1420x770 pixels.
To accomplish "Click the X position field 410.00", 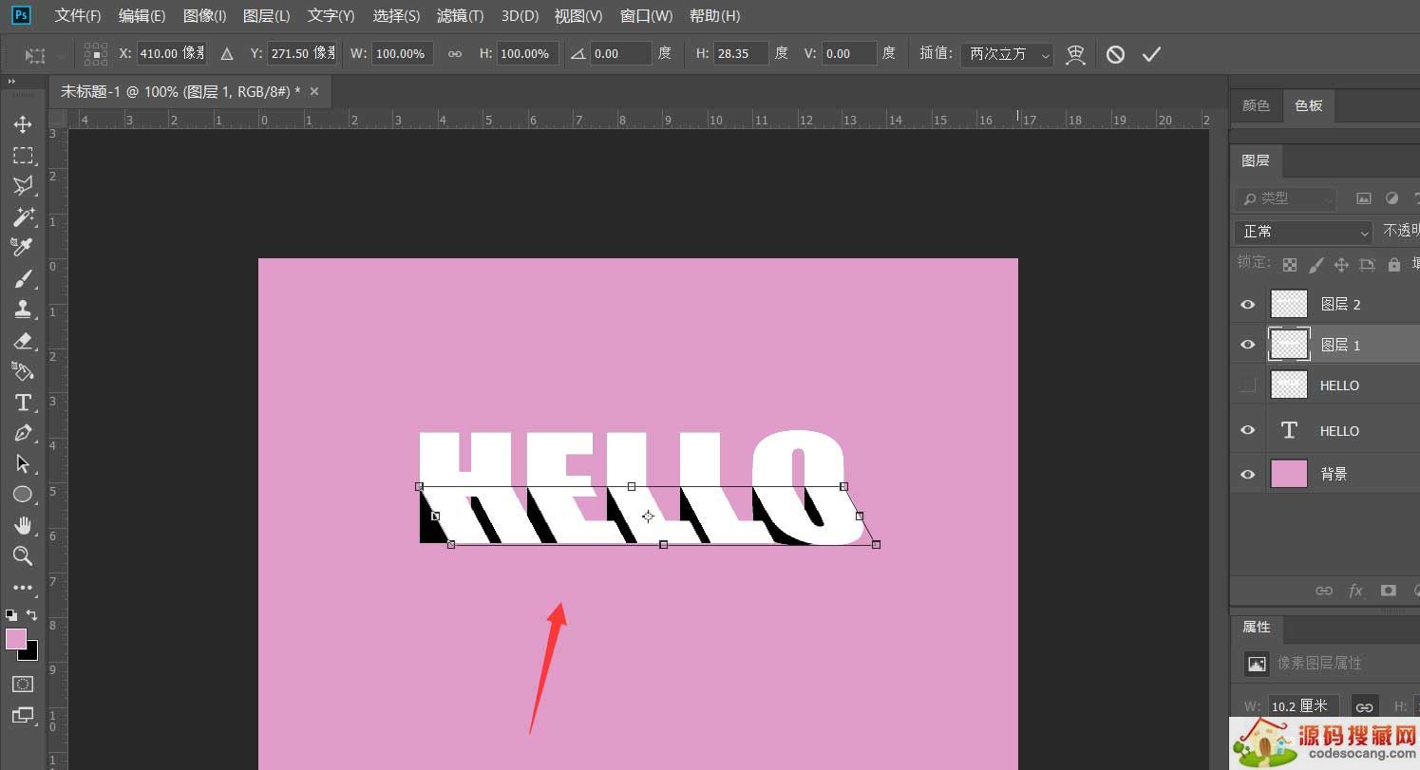I will click(x=172, y=54).
